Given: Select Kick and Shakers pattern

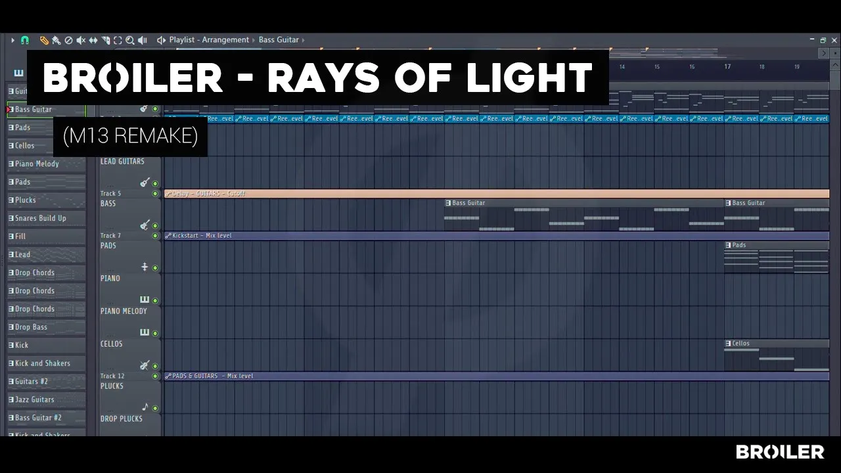Looking at the screenshot, I should tap(46, 363).
